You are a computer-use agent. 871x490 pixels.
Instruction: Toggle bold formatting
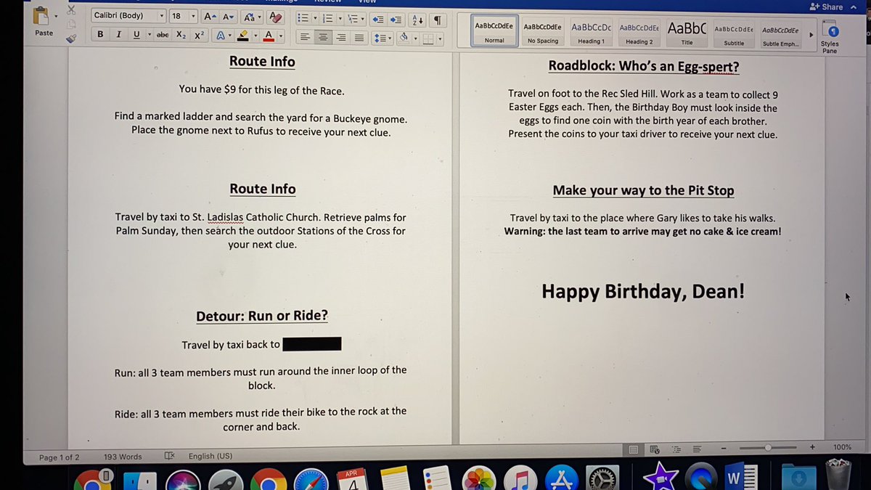99,35
